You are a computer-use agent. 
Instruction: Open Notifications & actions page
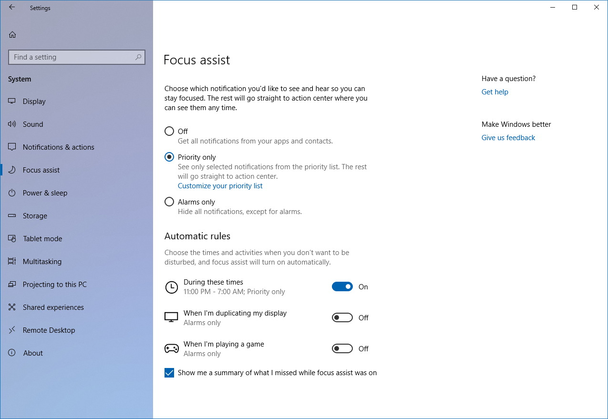tap(76, 147)
